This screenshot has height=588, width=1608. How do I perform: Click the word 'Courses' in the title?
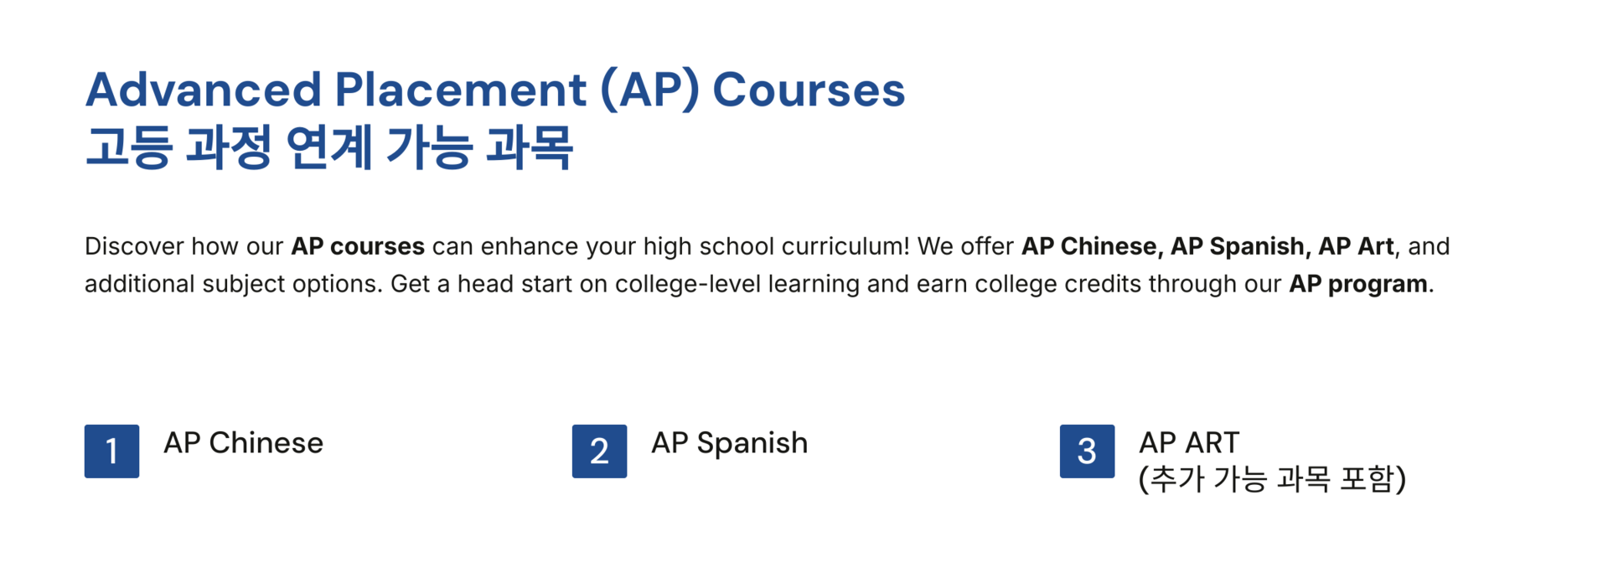pos(809,90)
